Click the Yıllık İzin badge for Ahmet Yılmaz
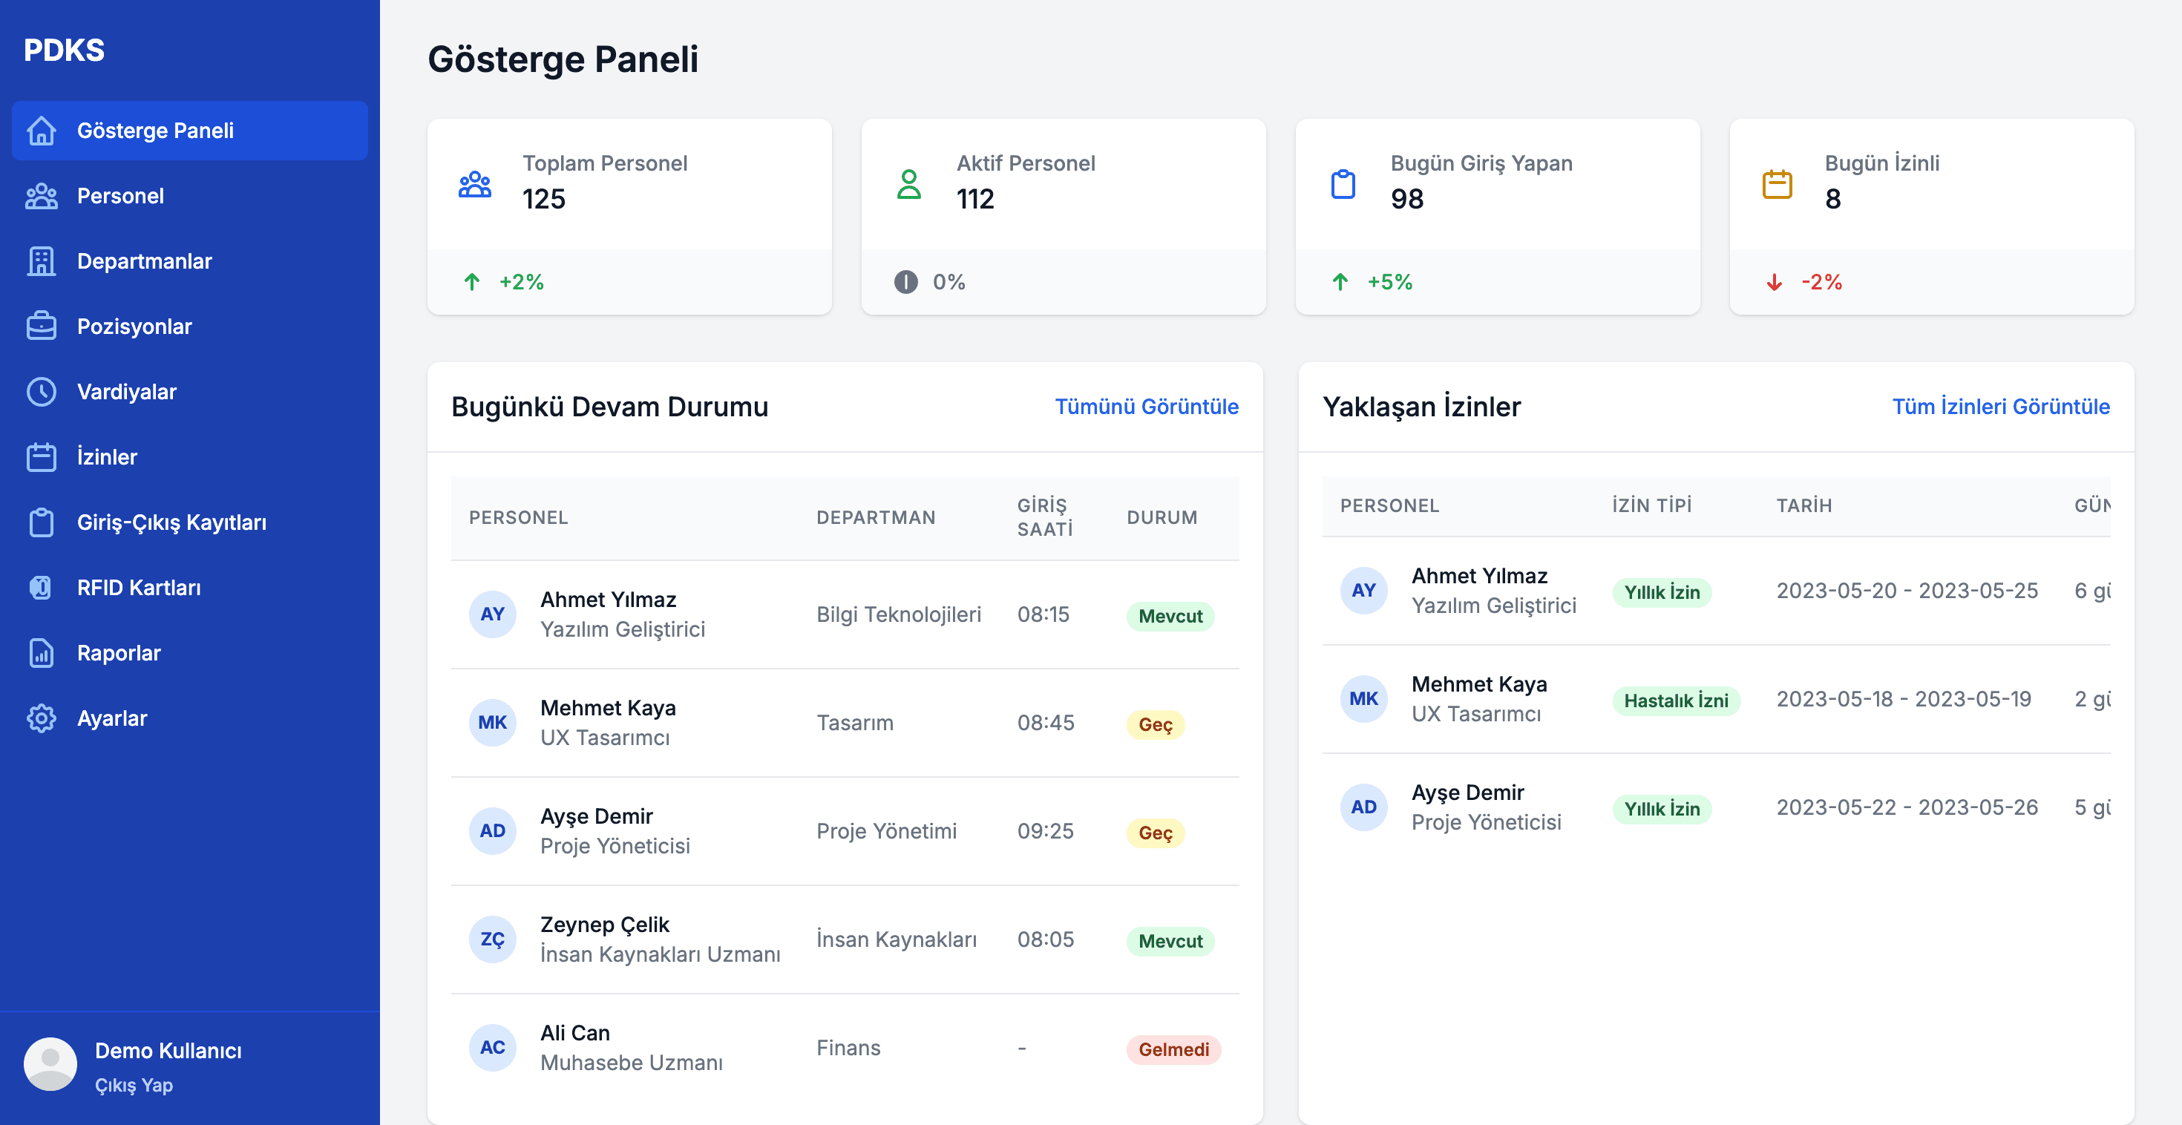The height and width of the screenshot is (1125, 2182). (x=1662, y=592)
